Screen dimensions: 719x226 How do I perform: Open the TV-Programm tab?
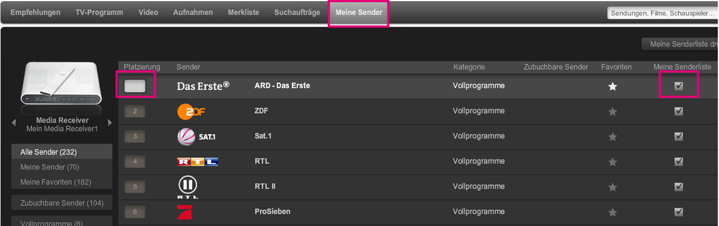[x=99, y=12]
